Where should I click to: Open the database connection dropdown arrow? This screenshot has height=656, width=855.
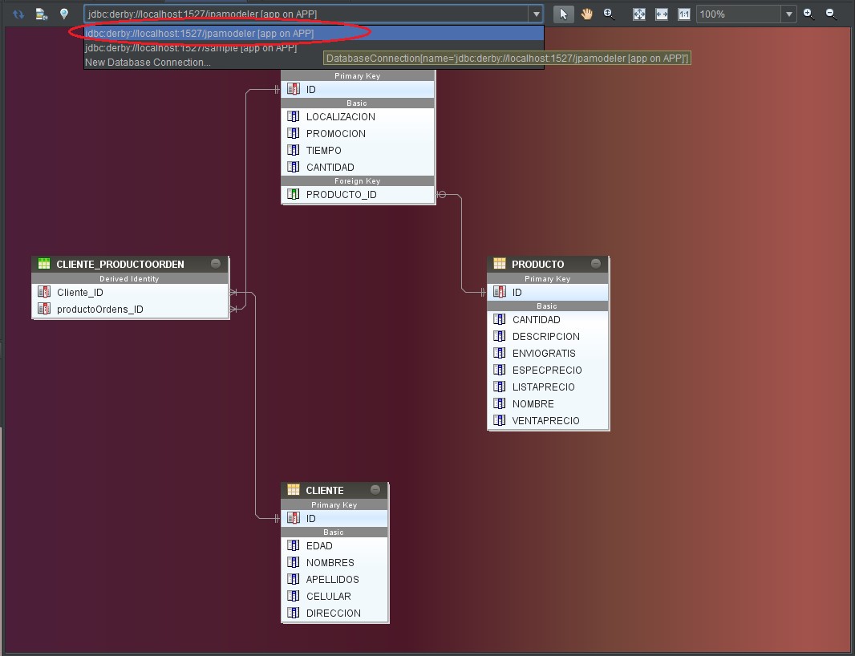tap(537, 14)
